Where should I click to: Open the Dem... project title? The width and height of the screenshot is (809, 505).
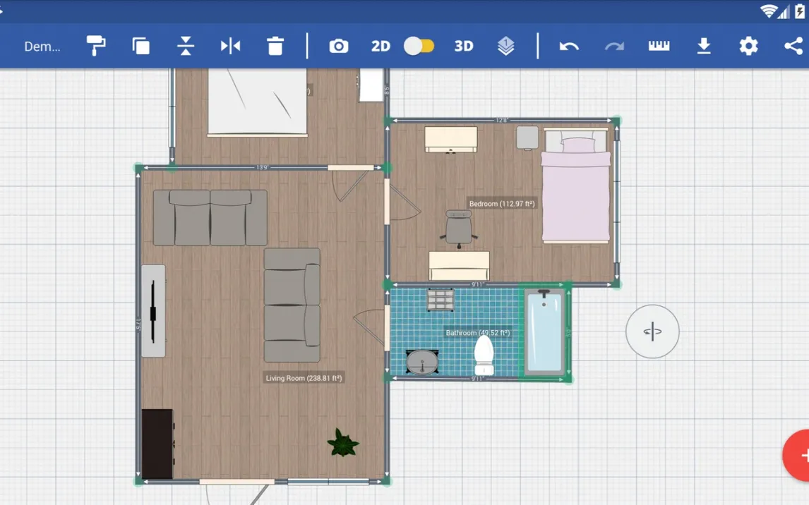pos(42,47)
